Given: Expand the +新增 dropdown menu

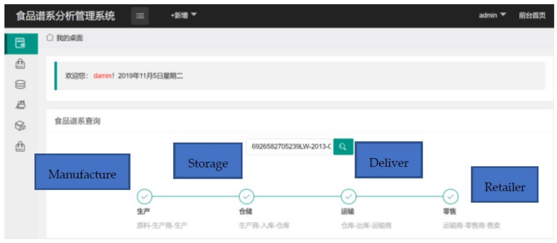Looking at the screenshot, I should pos(183,15).
